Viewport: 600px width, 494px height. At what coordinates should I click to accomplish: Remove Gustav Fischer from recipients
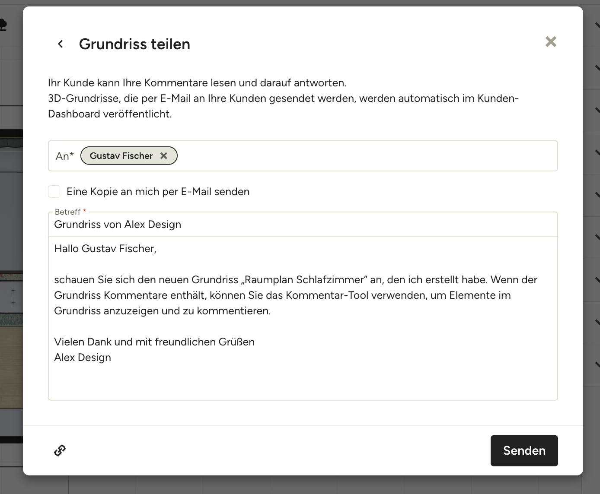[164, 156]
